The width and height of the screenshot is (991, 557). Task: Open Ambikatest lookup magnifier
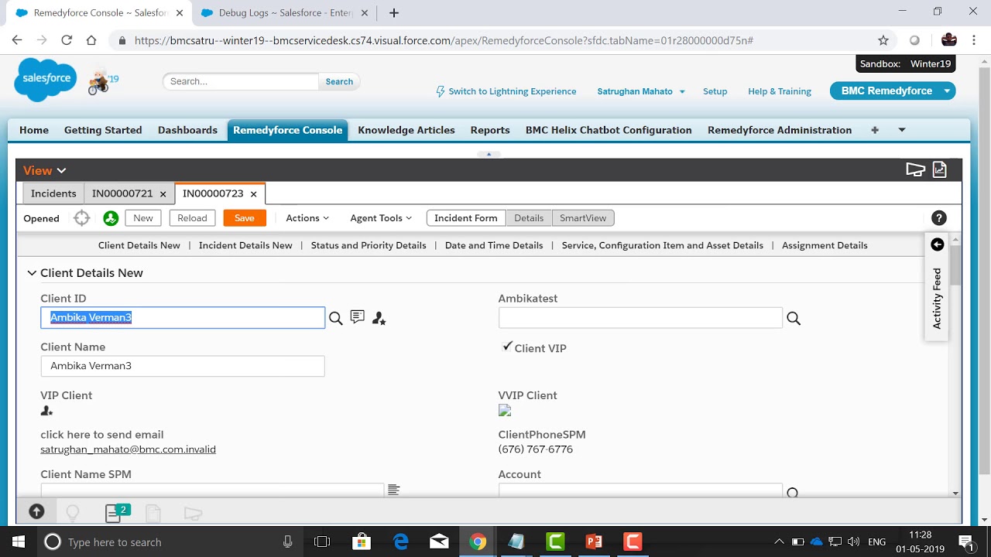tap(794, 318)
